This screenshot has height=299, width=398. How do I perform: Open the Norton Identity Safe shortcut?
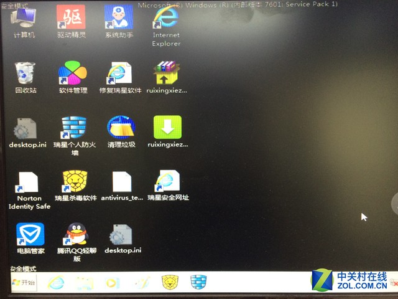pos(29,191)
